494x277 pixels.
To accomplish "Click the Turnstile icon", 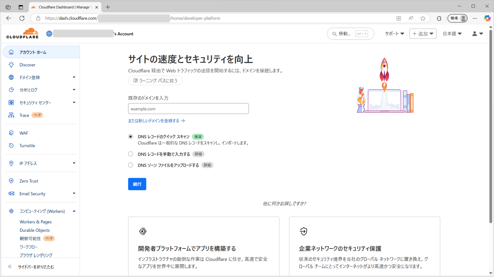I will coord(11,146).
